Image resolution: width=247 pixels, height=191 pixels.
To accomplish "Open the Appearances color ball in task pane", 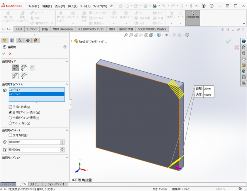I will (243, 71).
